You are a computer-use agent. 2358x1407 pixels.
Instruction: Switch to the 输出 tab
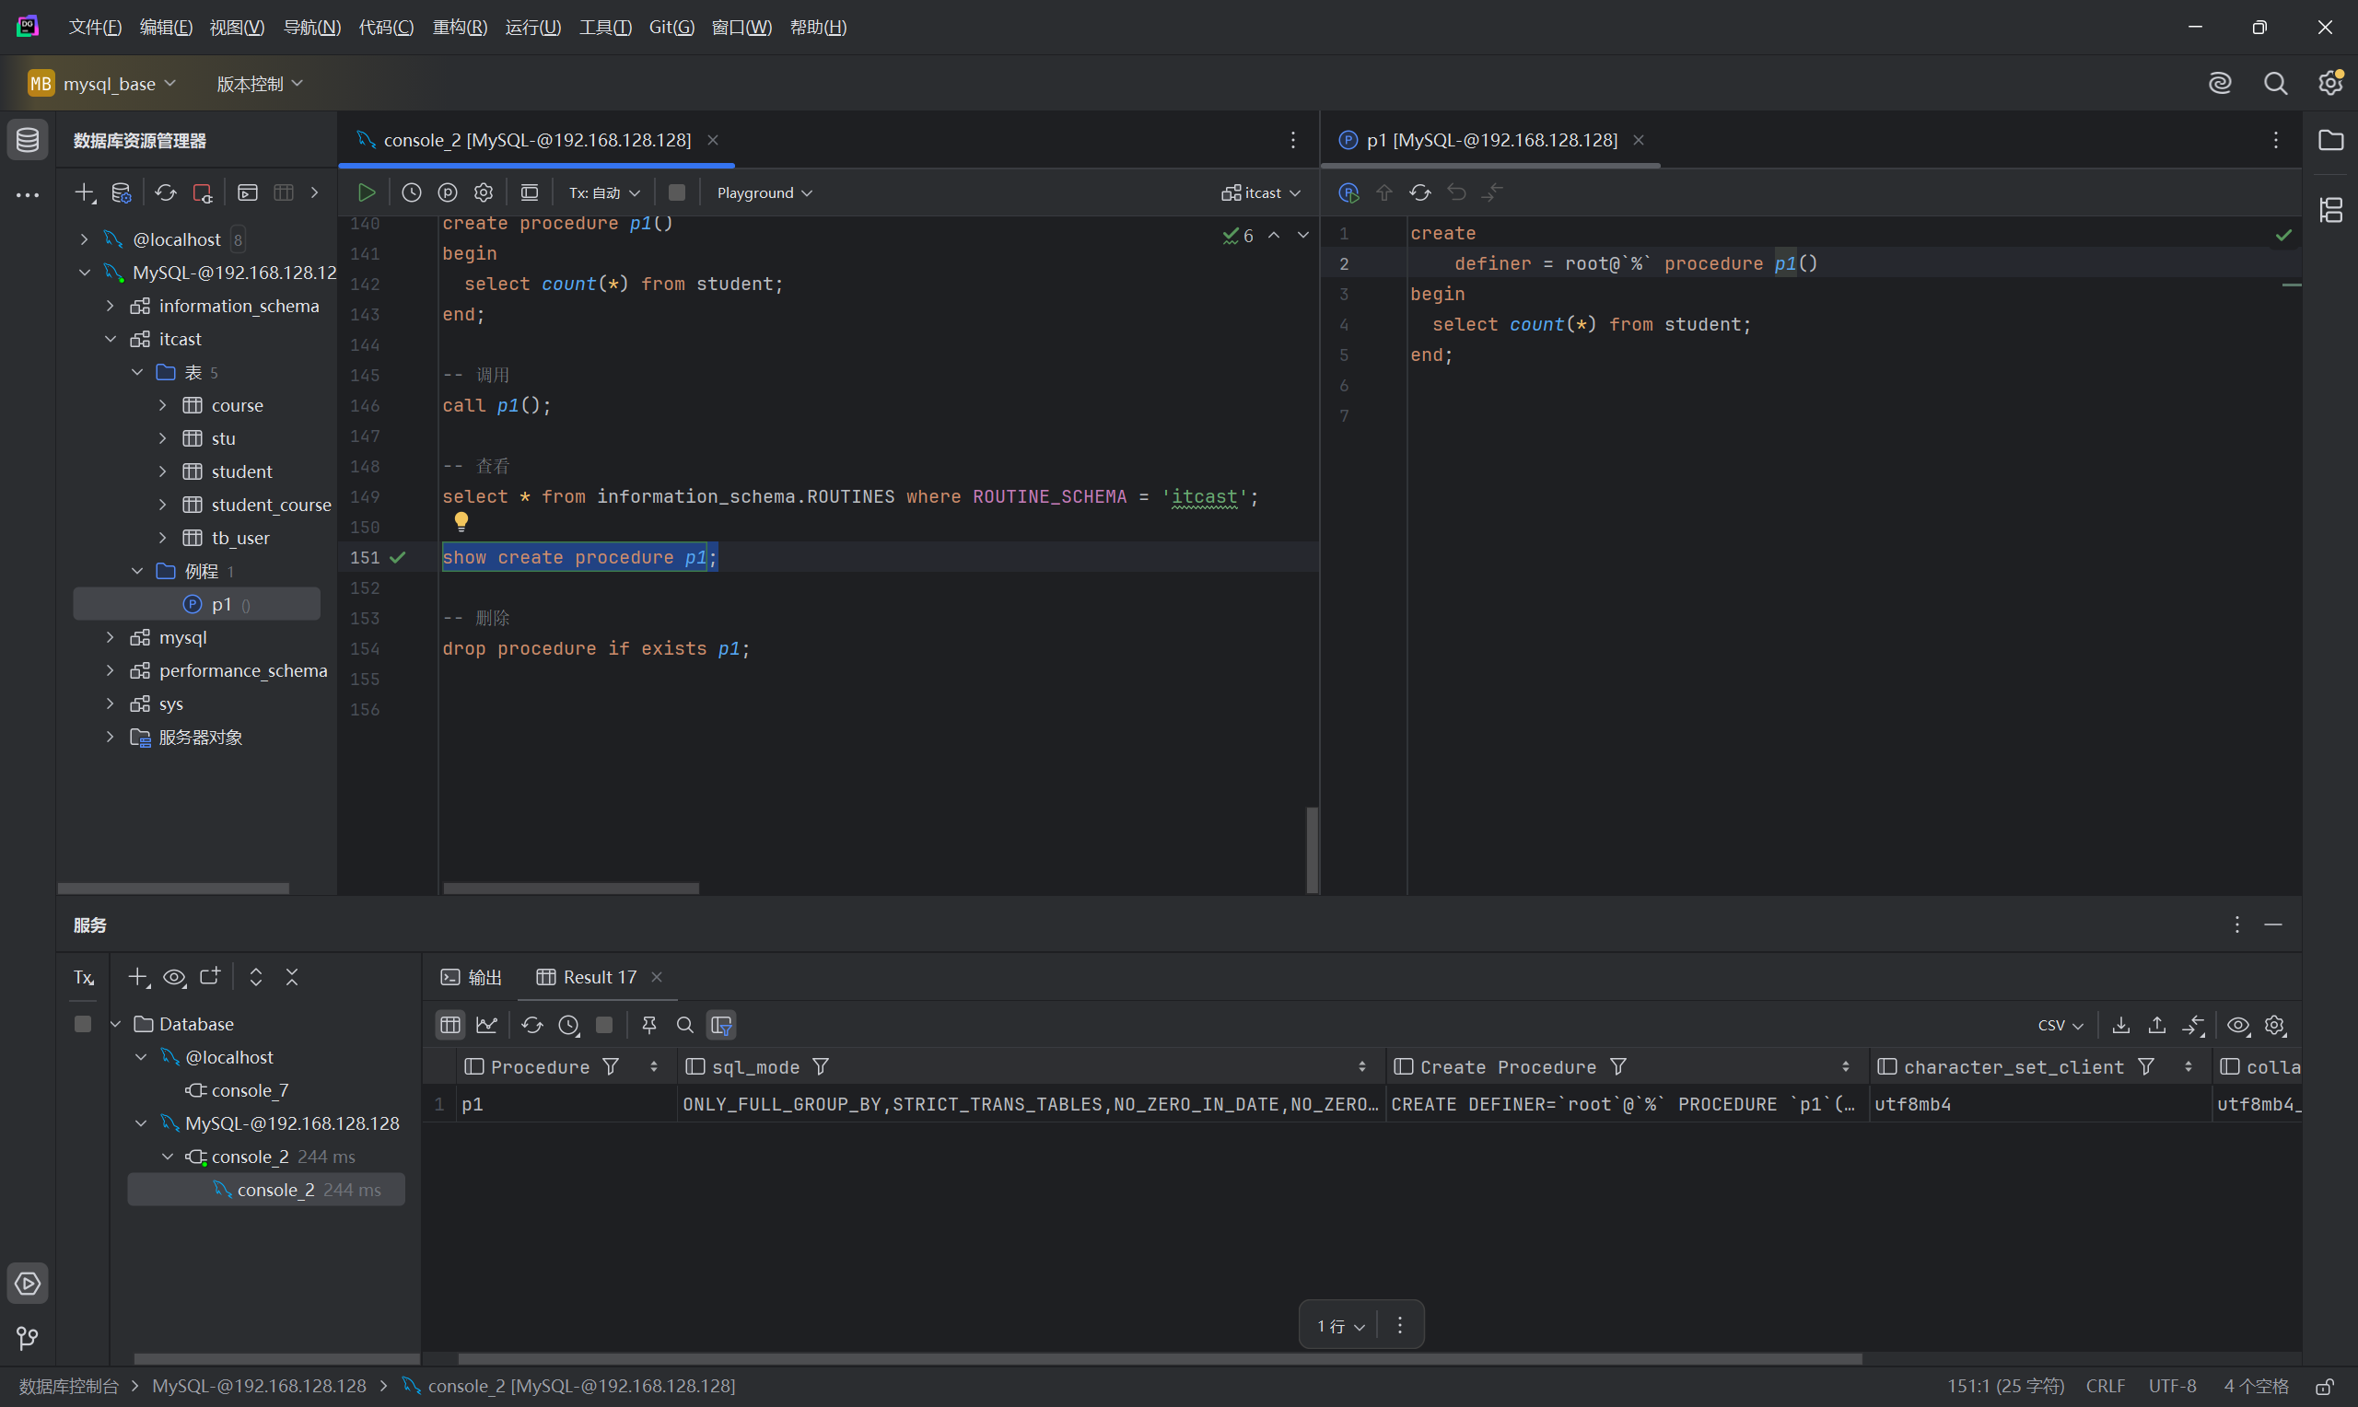(473, 977)
